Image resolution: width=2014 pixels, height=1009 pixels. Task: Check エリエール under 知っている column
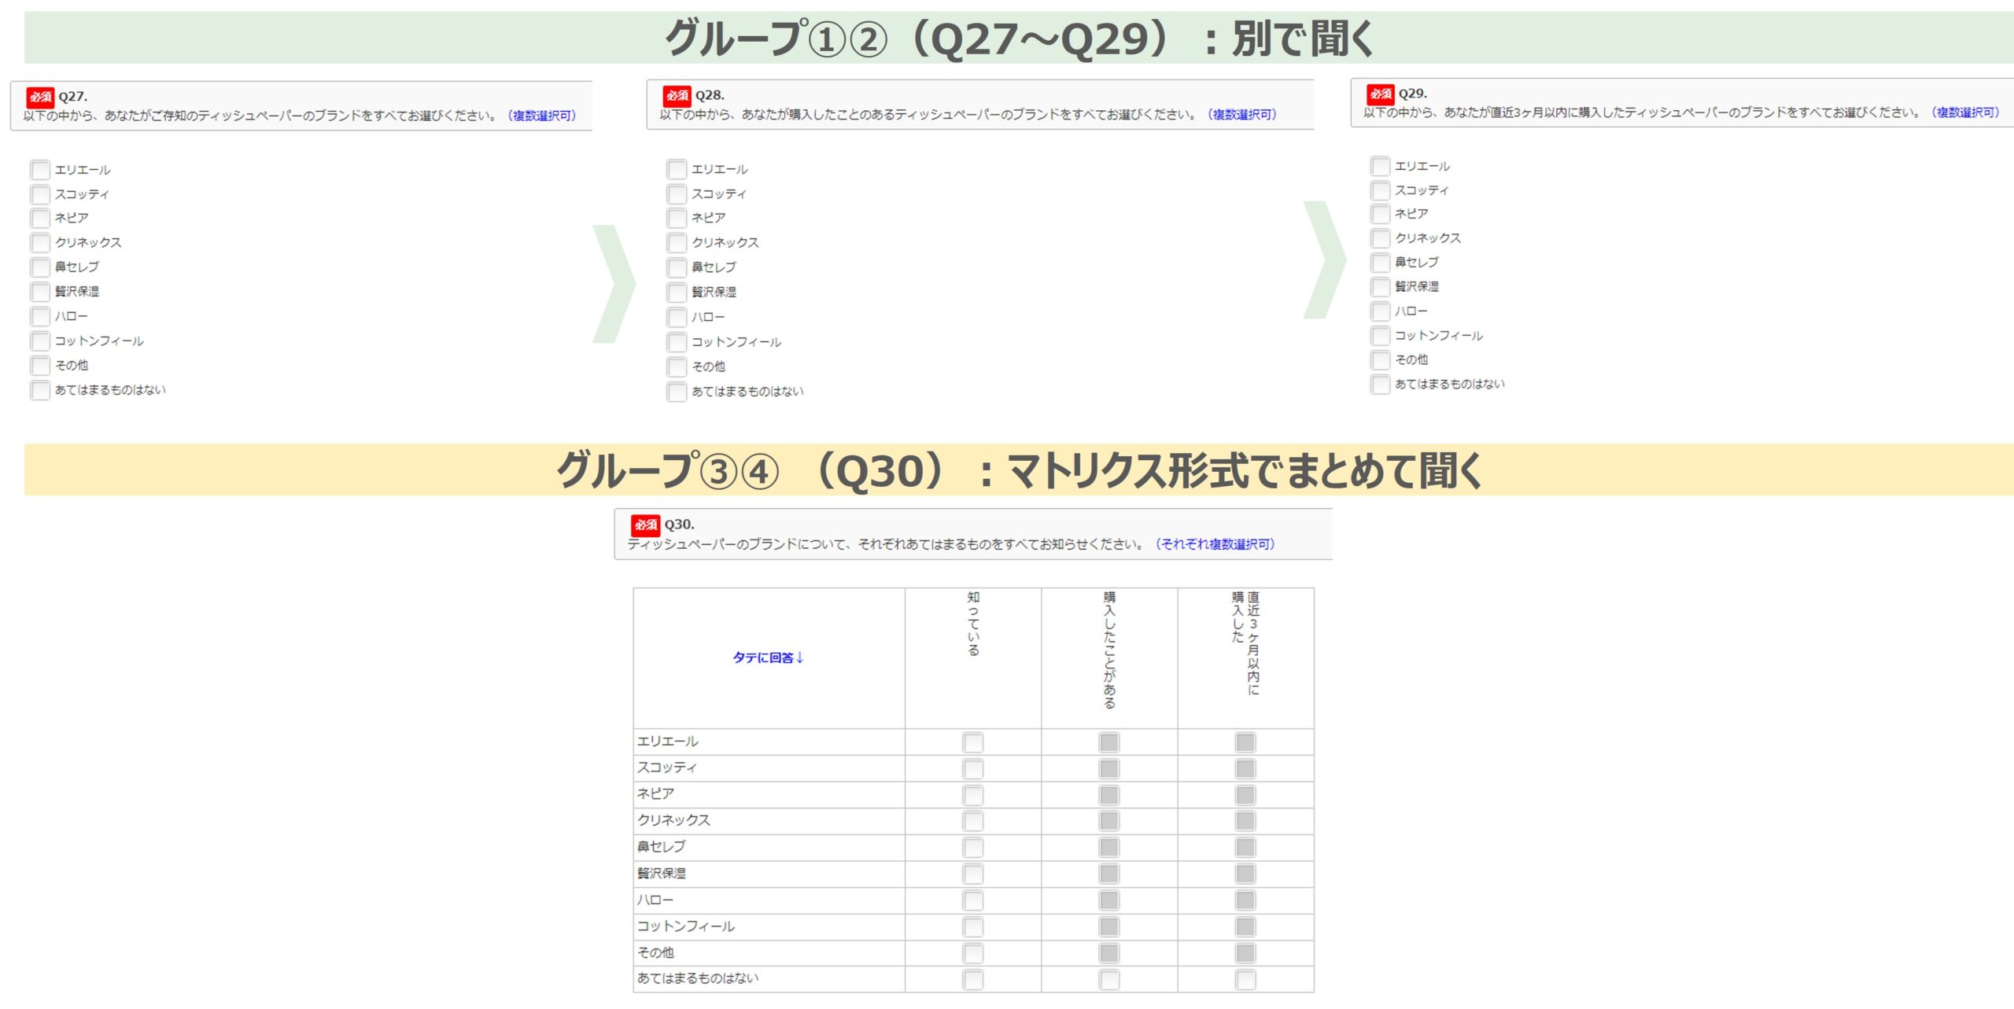coord(973,742)
